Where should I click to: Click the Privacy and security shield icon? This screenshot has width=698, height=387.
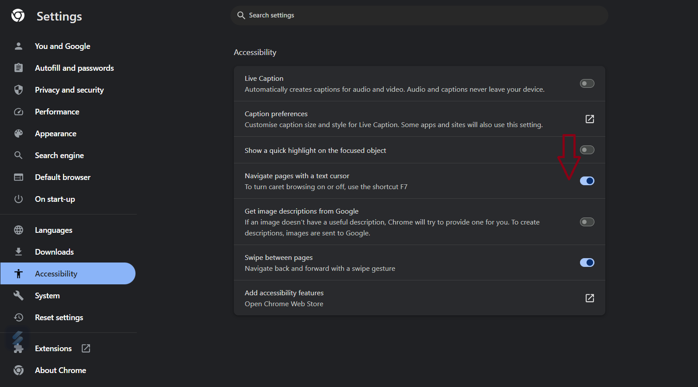point(18,90)
